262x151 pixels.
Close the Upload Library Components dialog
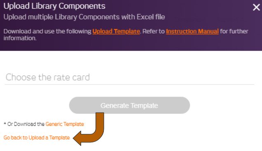pyautogui.click(x=256, y=7)
